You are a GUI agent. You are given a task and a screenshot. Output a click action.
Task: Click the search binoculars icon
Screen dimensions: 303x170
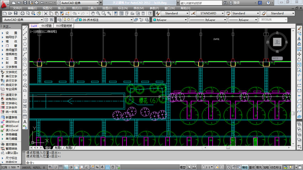point(225,3)
